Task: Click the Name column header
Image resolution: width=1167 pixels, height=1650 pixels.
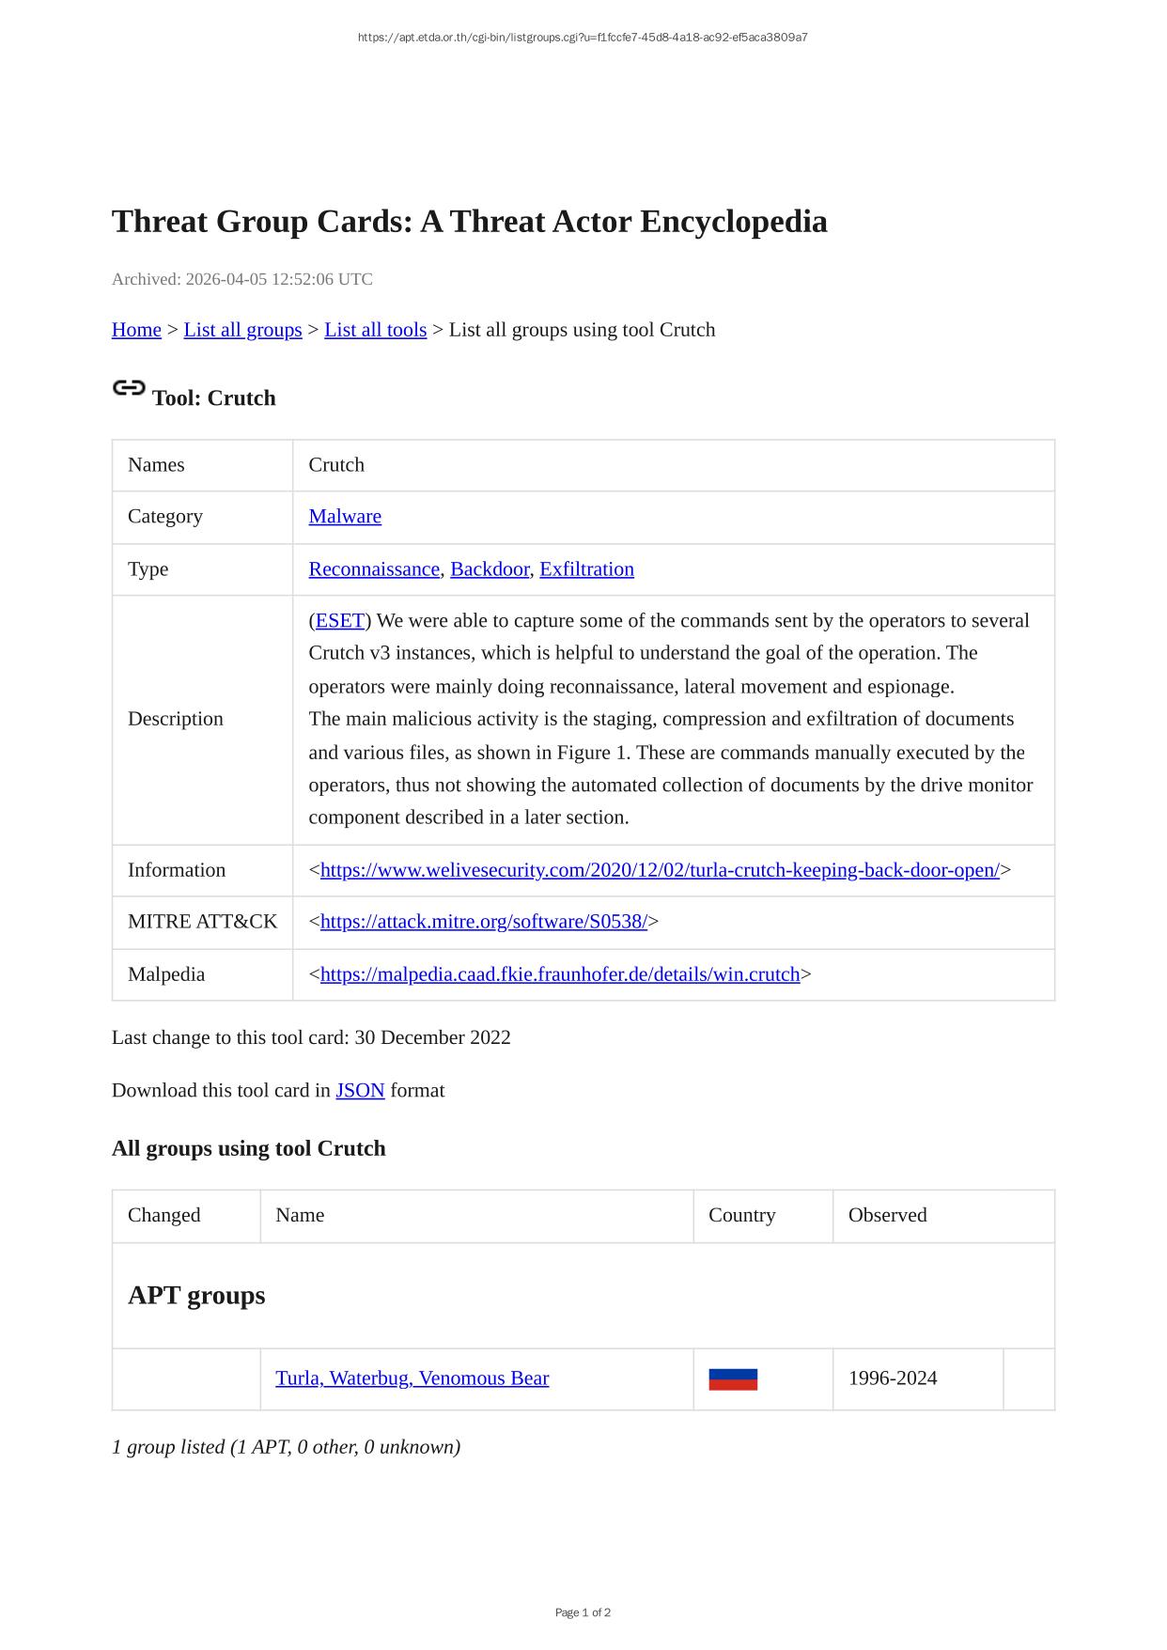Action: pos(300,1215)
